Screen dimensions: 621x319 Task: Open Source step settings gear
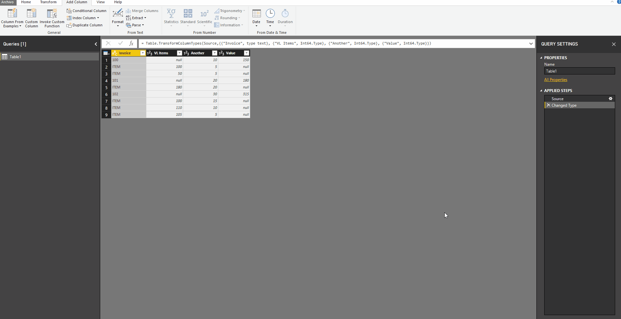(x=611, y=99)
